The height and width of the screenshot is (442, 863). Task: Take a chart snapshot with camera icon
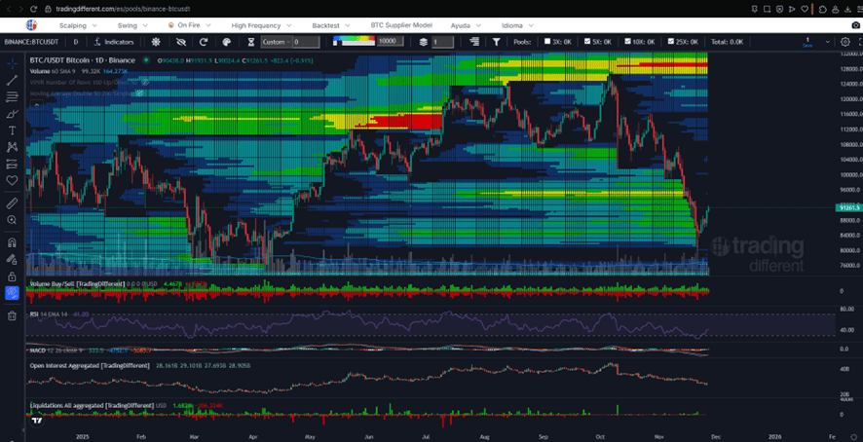[x=855, y=25]
